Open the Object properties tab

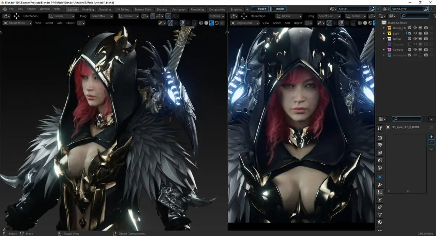379,177
